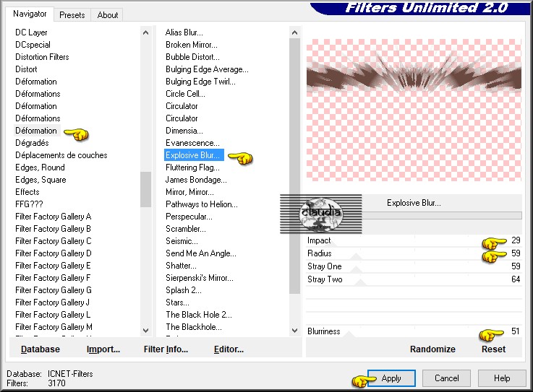Choose the Bubble Distort... filter
The image size is (533, 392).
(x=192, y=57)
